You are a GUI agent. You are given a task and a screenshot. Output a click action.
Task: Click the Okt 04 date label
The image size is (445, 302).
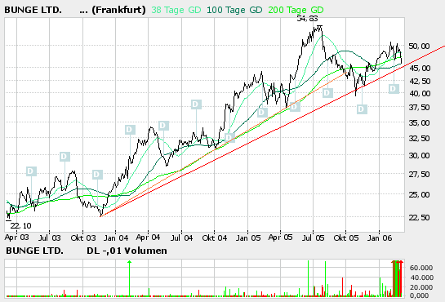(x=215, y=238)
